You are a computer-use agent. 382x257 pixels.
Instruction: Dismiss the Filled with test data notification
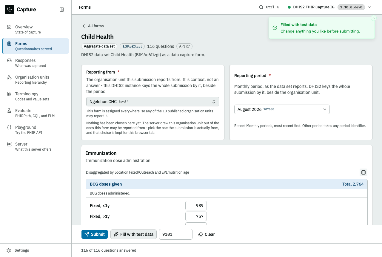coord(374,18)
